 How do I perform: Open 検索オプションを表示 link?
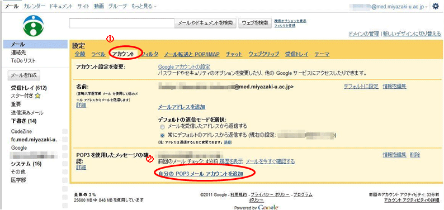pyautogui.click(x=291, y=21)
